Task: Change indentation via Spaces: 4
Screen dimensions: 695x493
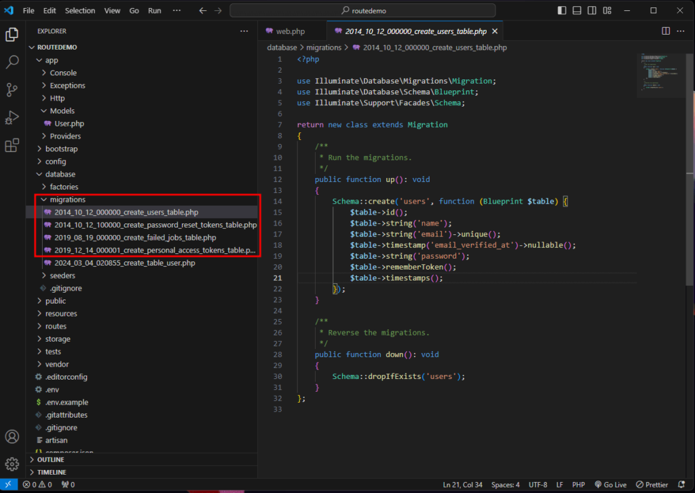Action: click(505, 485)
